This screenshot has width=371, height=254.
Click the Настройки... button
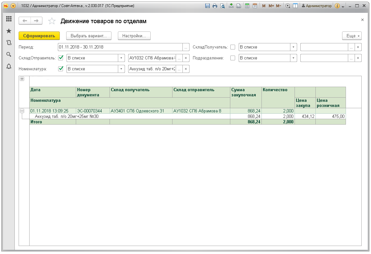coord(134,36)
